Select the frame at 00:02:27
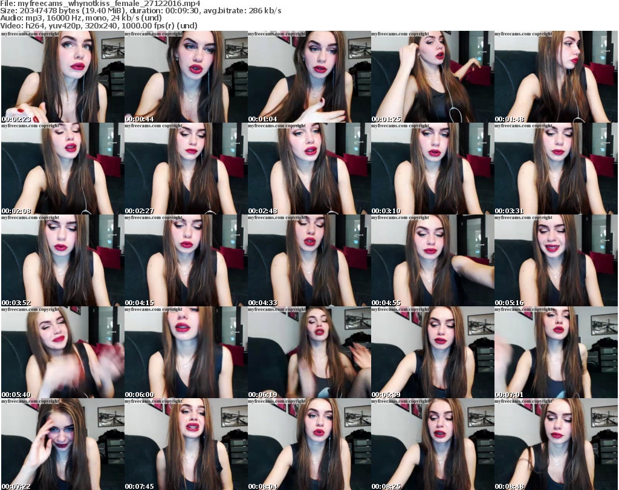 tap(186, 169)
